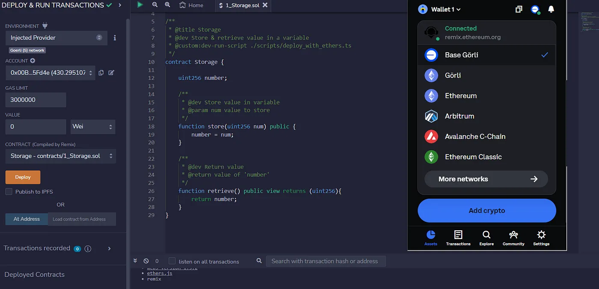Open the wallet Explore tab
The image size is (599, 289).
pos(486,238)
